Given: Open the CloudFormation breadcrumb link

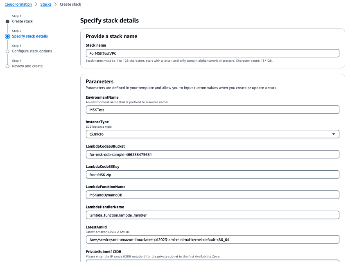Looking at the screenshot, I should click(x=17, y=4).
